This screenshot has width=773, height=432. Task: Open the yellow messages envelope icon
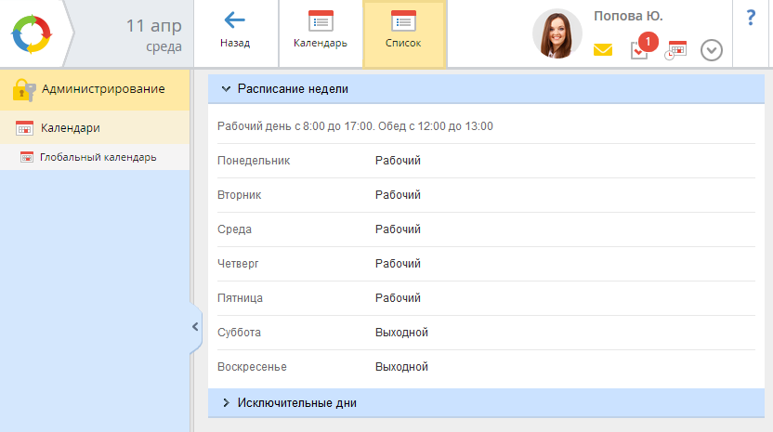point(603,50)
